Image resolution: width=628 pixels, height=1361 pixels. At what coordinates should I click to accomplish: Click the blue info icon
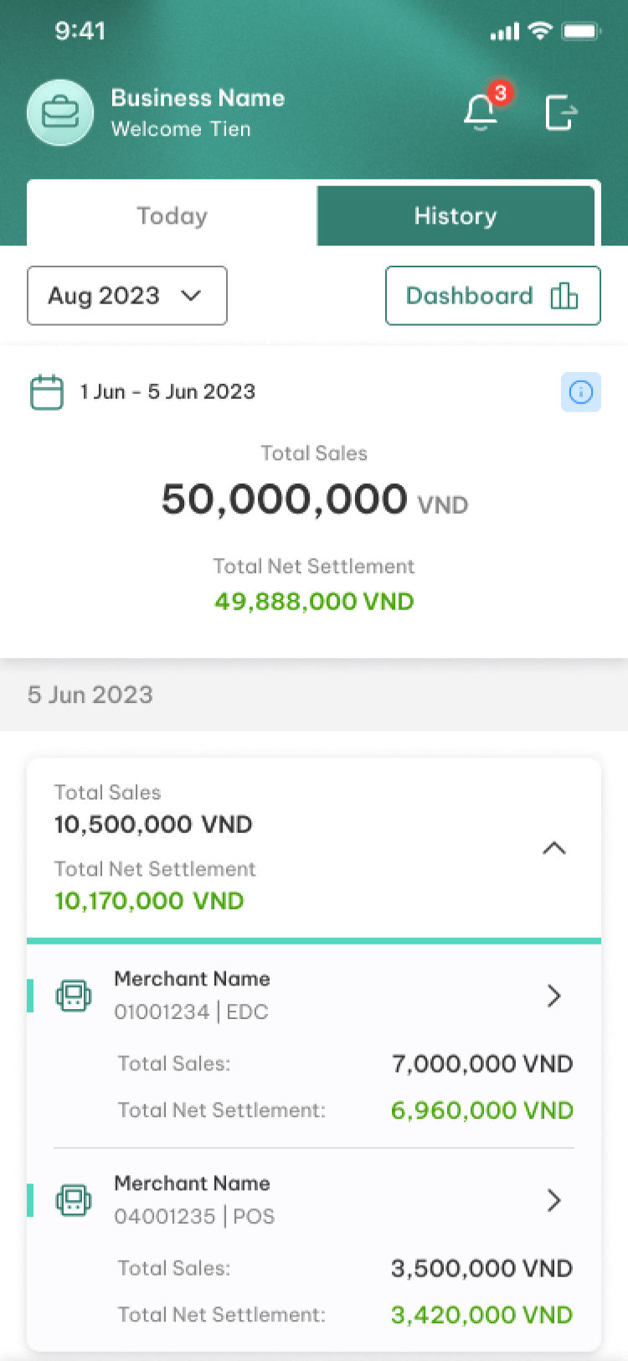581,392
